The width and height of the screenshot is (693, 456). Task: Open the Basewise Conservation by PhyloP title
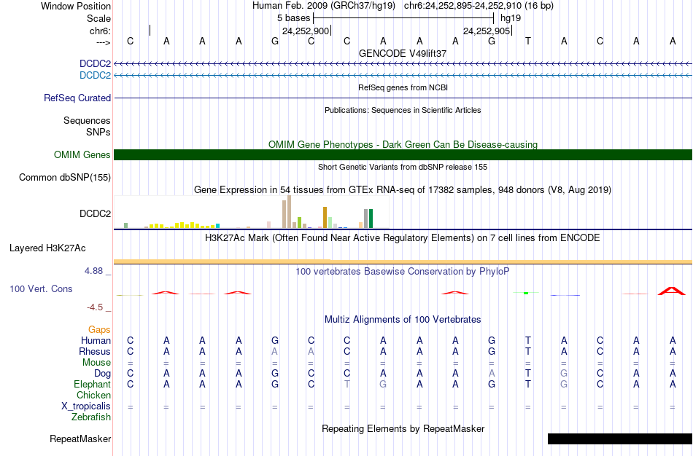(x=403, y=272)
